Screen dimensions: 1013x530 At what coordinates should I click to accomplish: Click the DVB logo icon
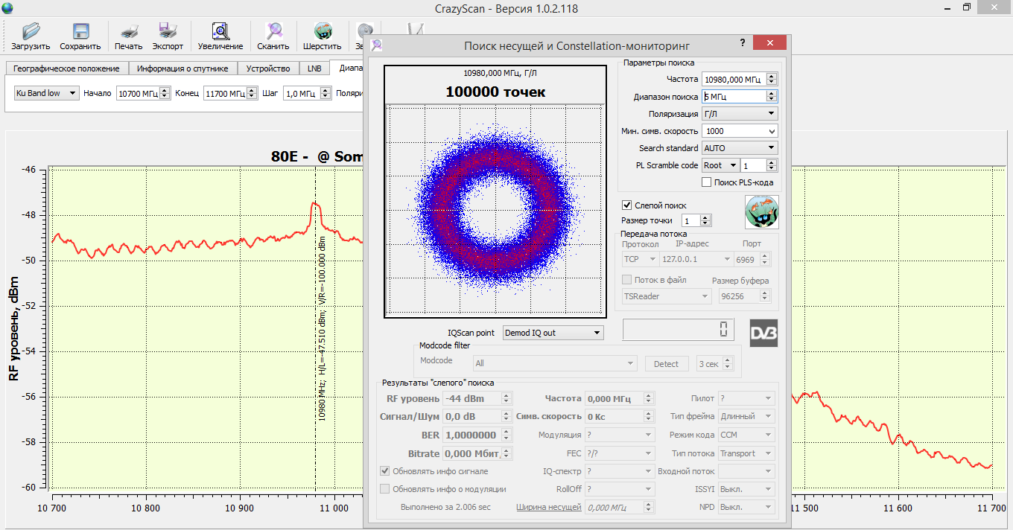click(x=763, y=332)
